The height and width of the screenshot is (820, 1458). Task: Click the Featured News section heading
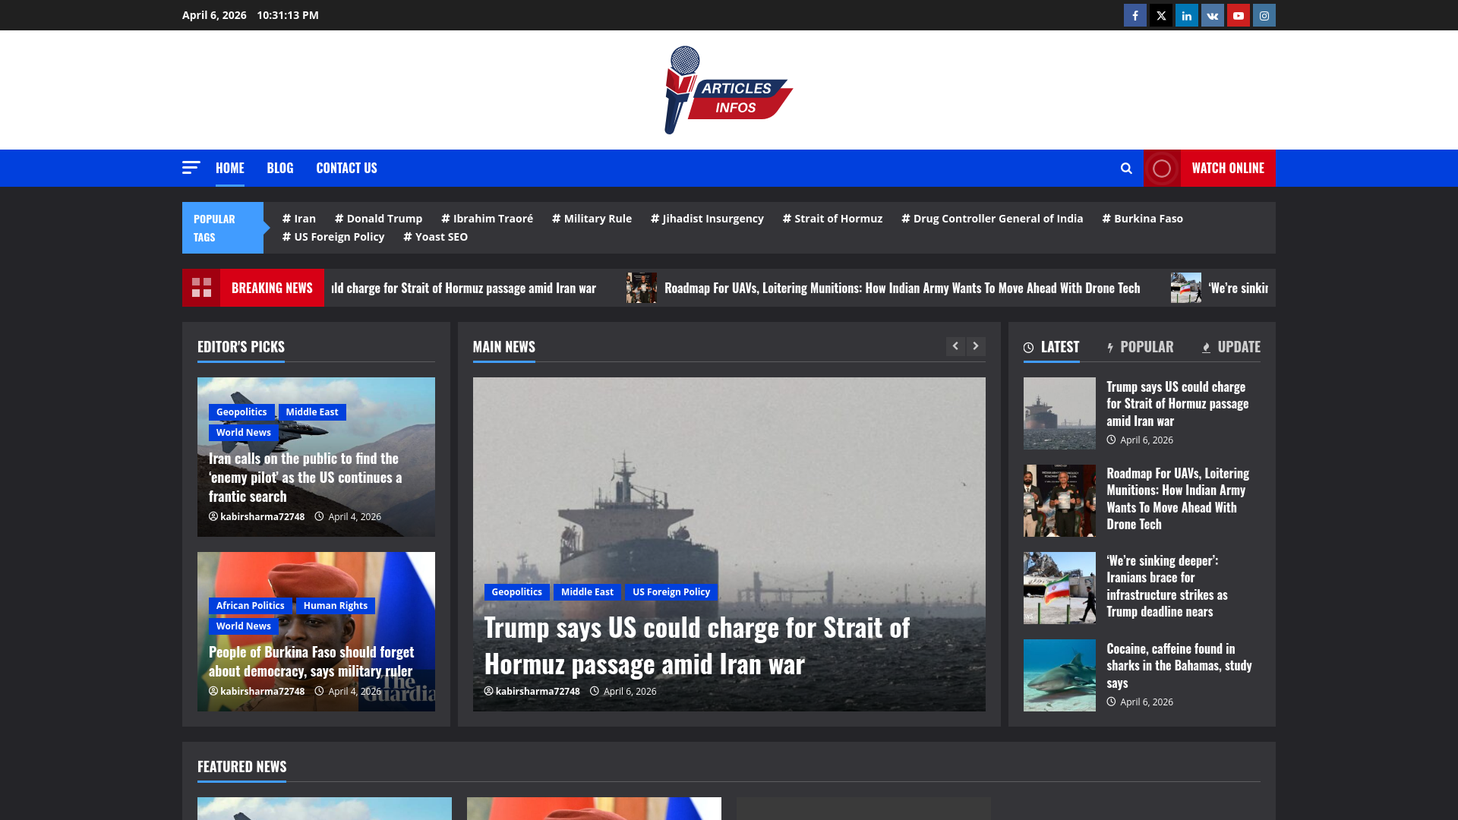pyautogui.click(x=242, y=767)
